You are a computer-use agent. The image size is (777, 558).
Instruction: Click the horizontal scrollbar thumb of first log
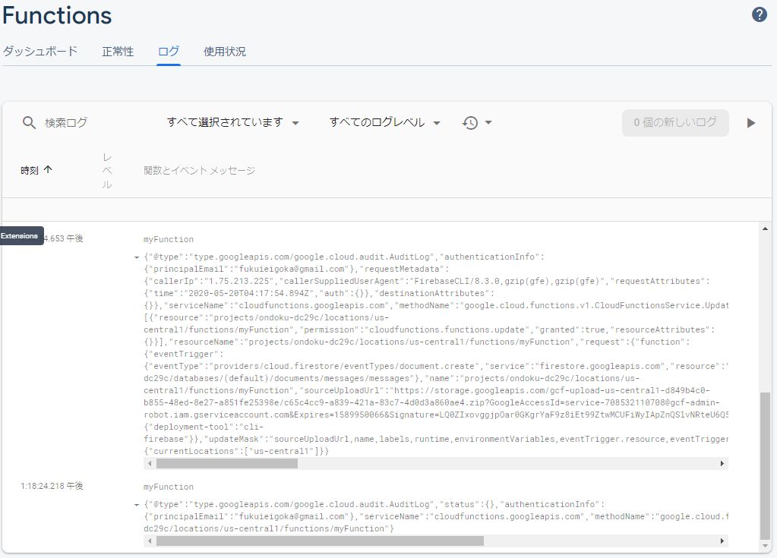tap(227, 463)
